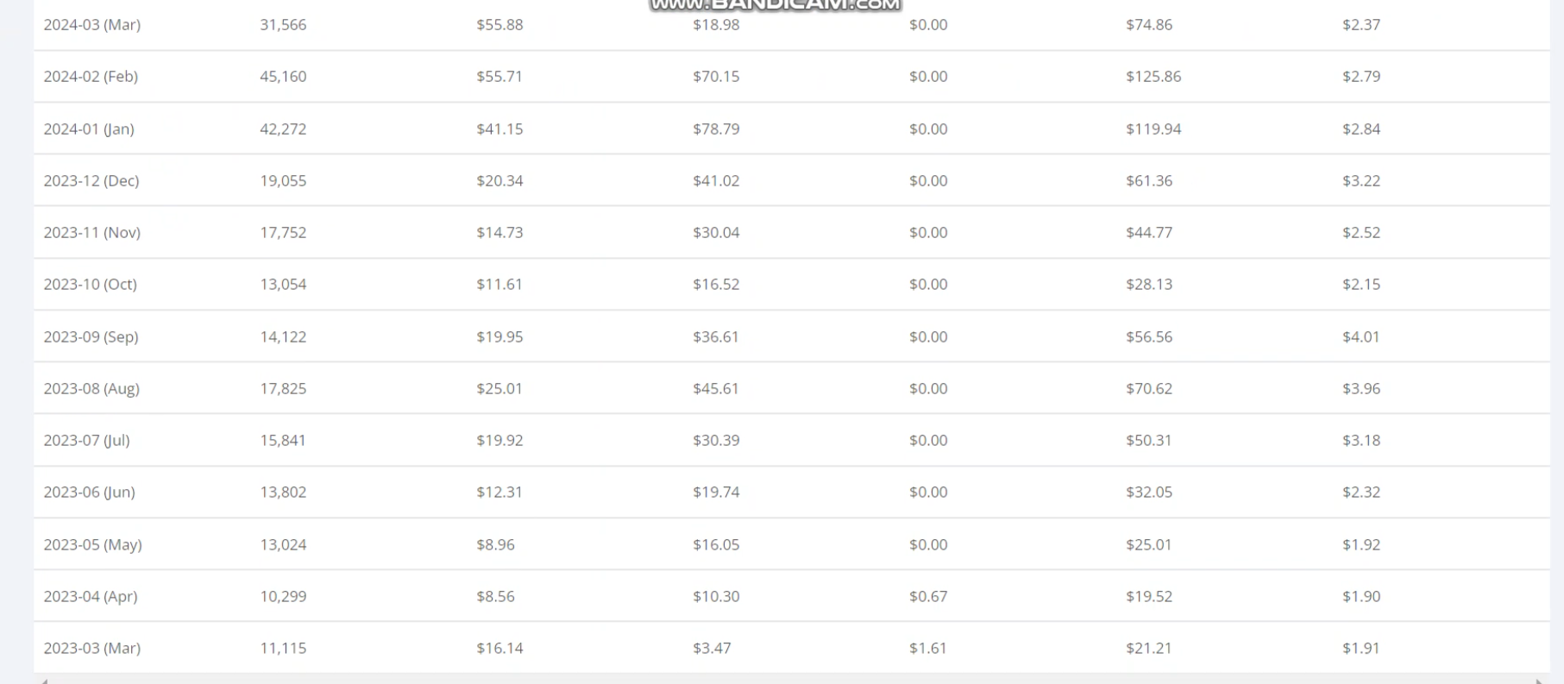Click the BANDICAM watermark text at top
This screenshot has width=1564, height=684.
(775, 5)
